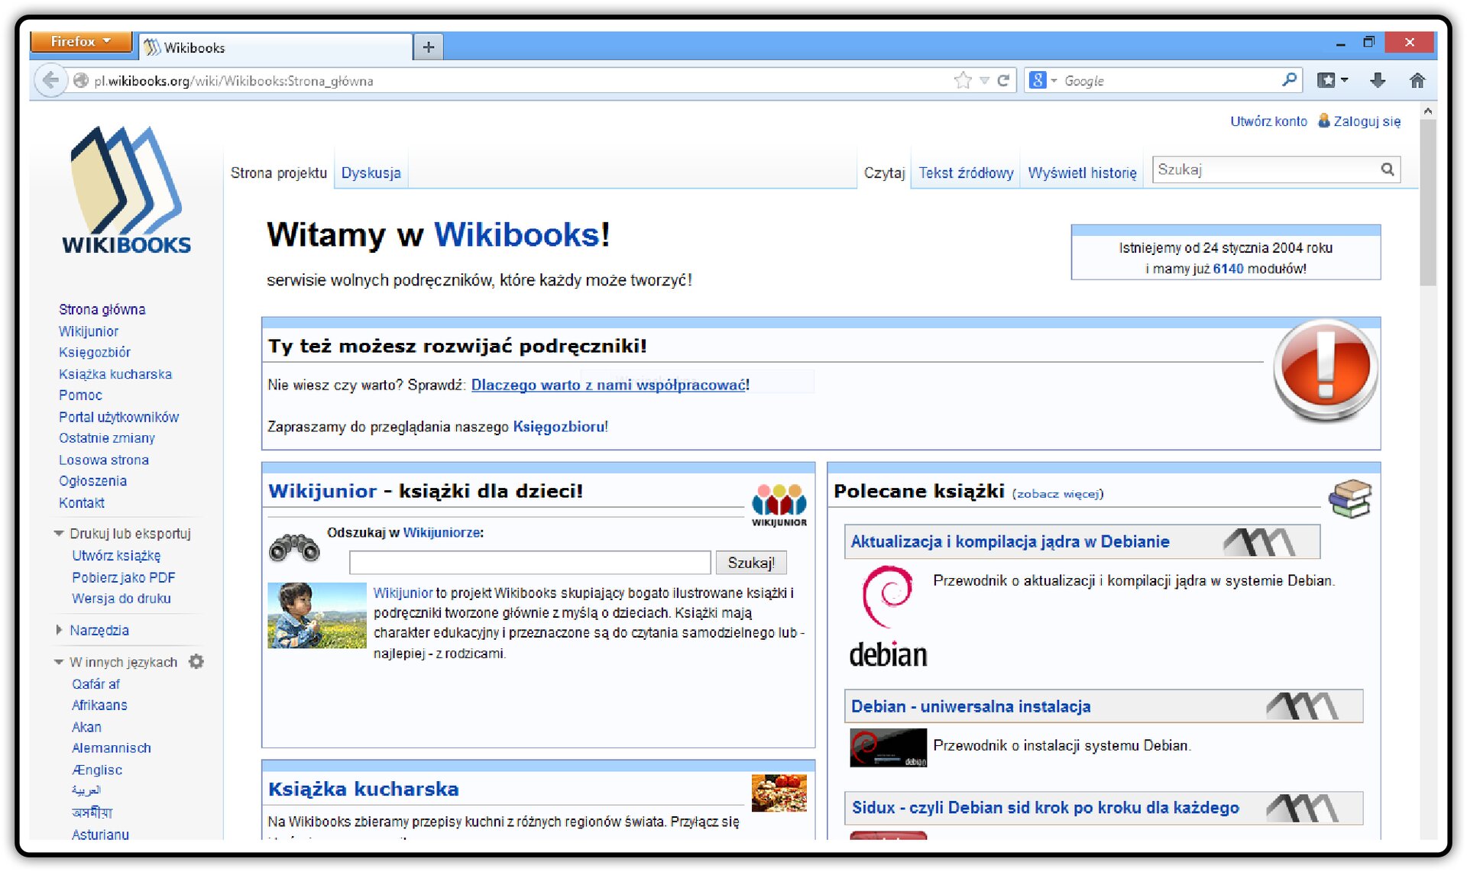
Task: Click the Debian installer screenshot thumbnail
Action: (x=888, y=748)
